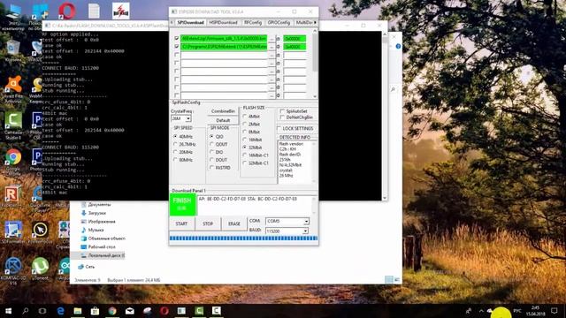This screenshot has height=318, width=566.
Task: Open Microsoft Store from taskbar
Action: tap(95, 311)
